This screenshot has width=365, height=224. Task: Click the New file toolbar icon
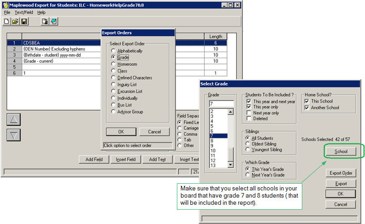(x=7, y=21)
